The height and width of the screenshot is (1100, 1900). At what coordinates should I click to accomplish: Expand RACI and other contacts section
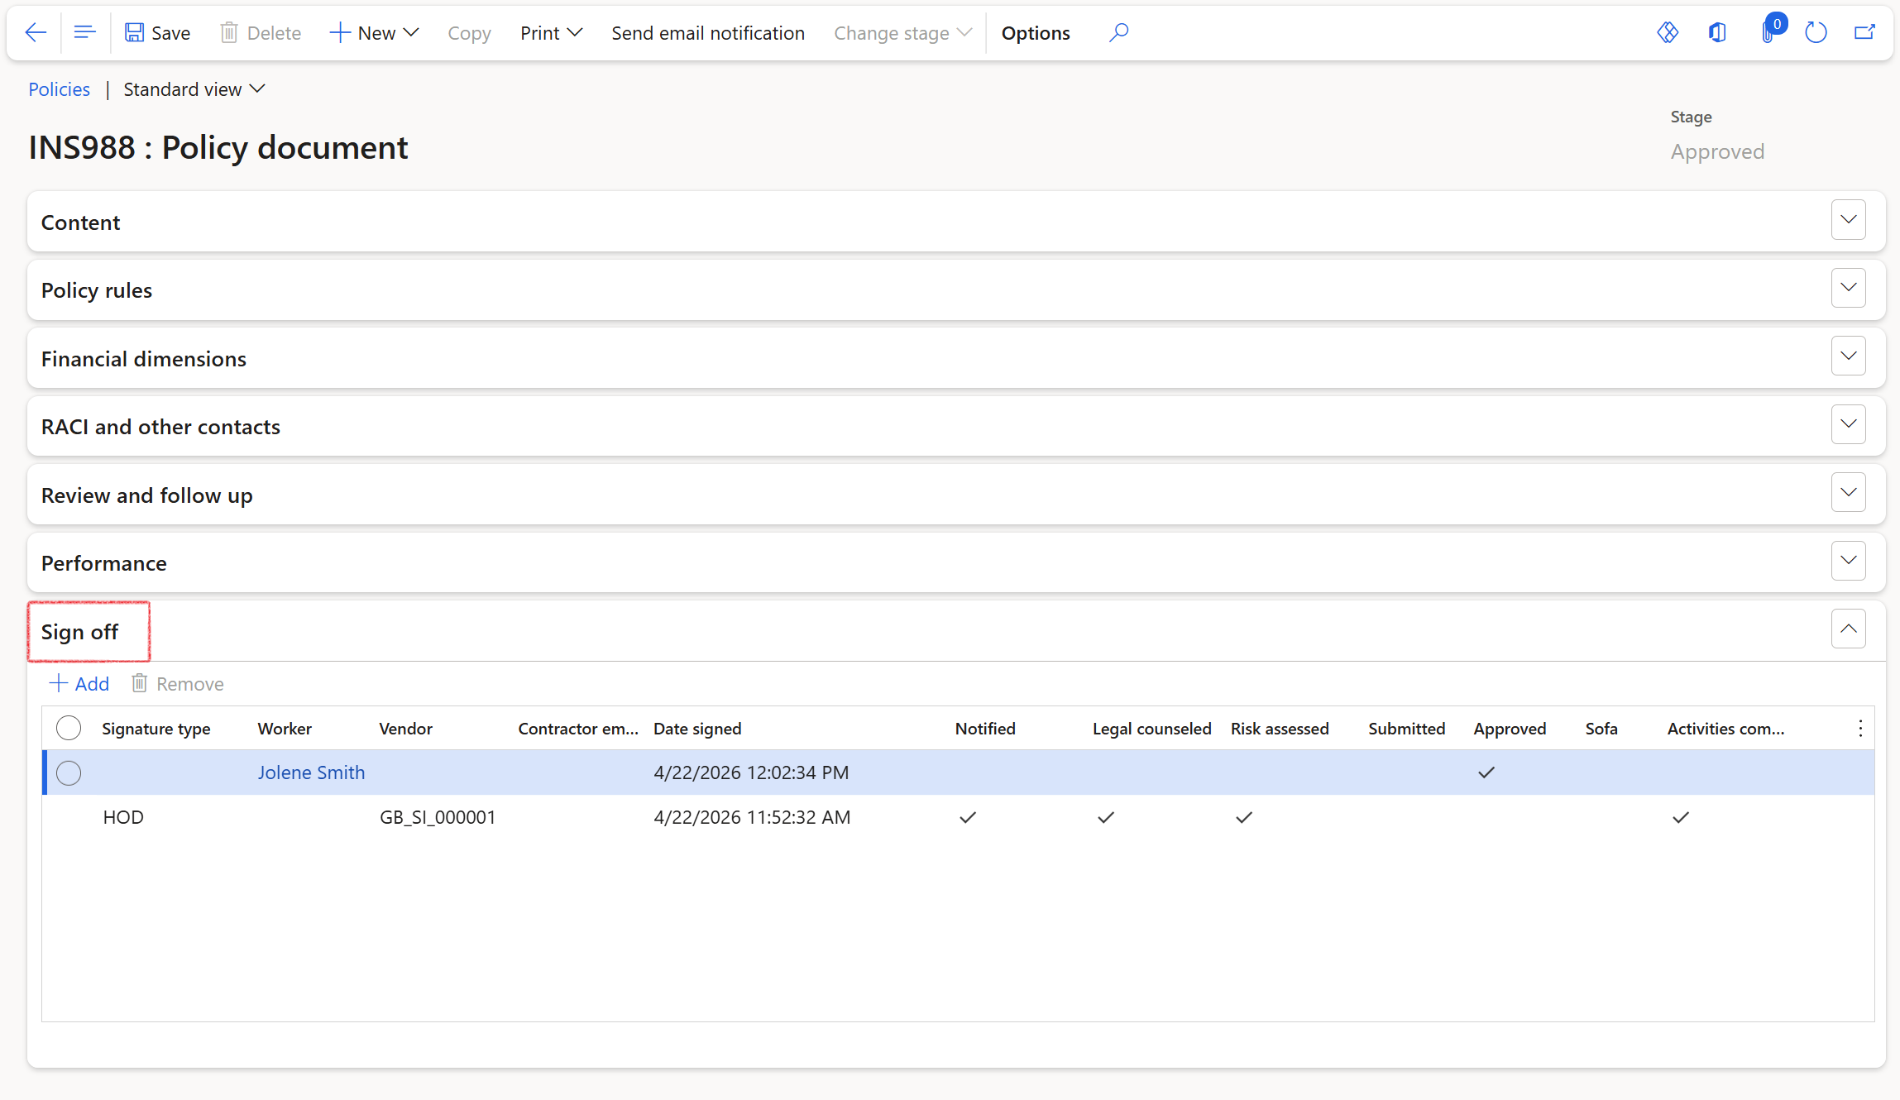1849,424
